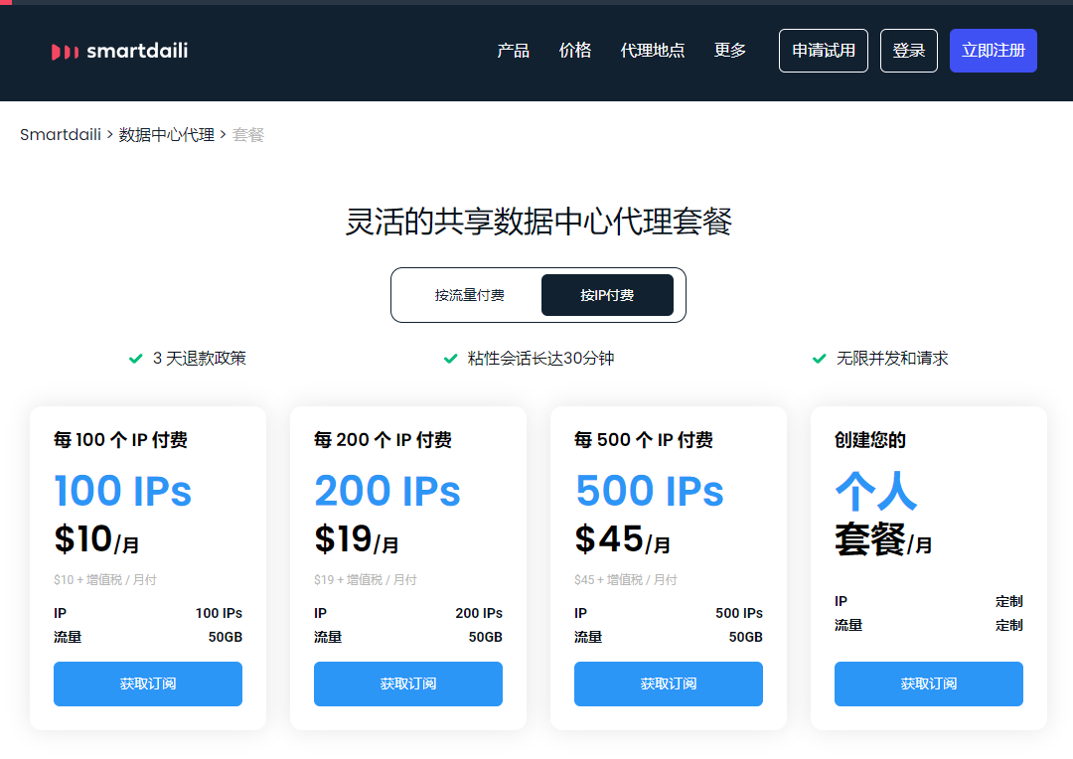Click the $45/月 price

click(623, 539)
